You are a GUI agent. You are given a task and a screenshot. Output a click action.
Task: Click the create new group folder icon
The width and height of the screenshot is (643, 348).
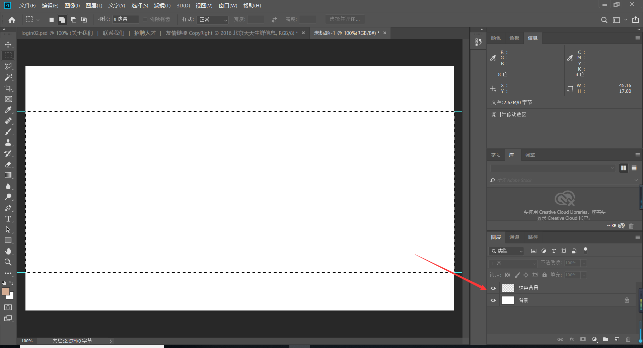605,339
